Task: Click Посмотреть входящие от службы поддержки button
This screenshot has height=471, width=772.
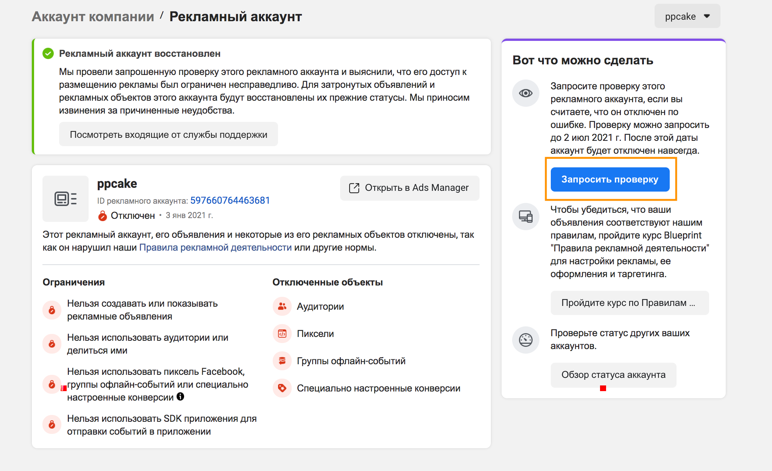Action: coord(169,134)
